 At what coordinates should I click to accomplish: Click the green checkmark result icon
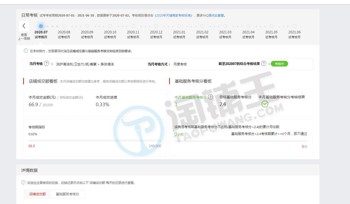[265, 104]
